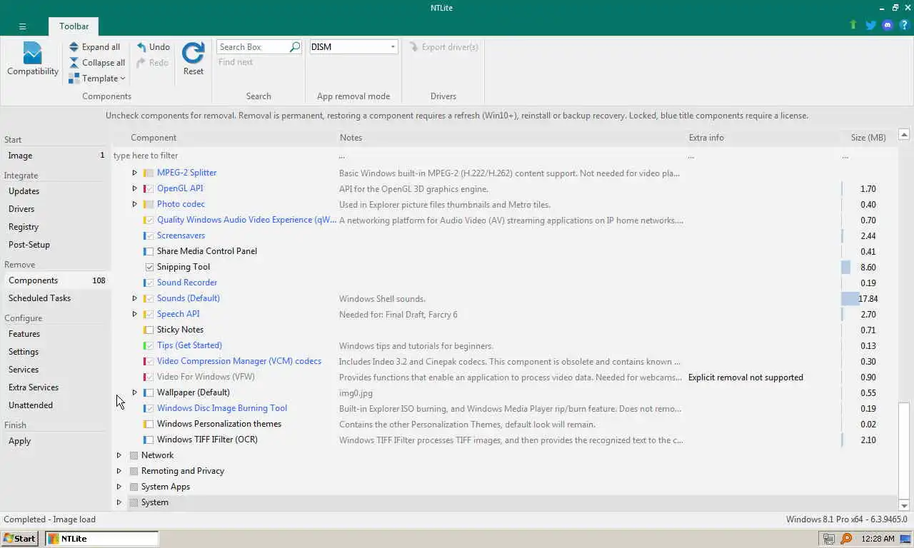This screenshot has height=548, width=914.
Task: Uncheck the Snipping Tool checkbox
Action: click(149, 267)
